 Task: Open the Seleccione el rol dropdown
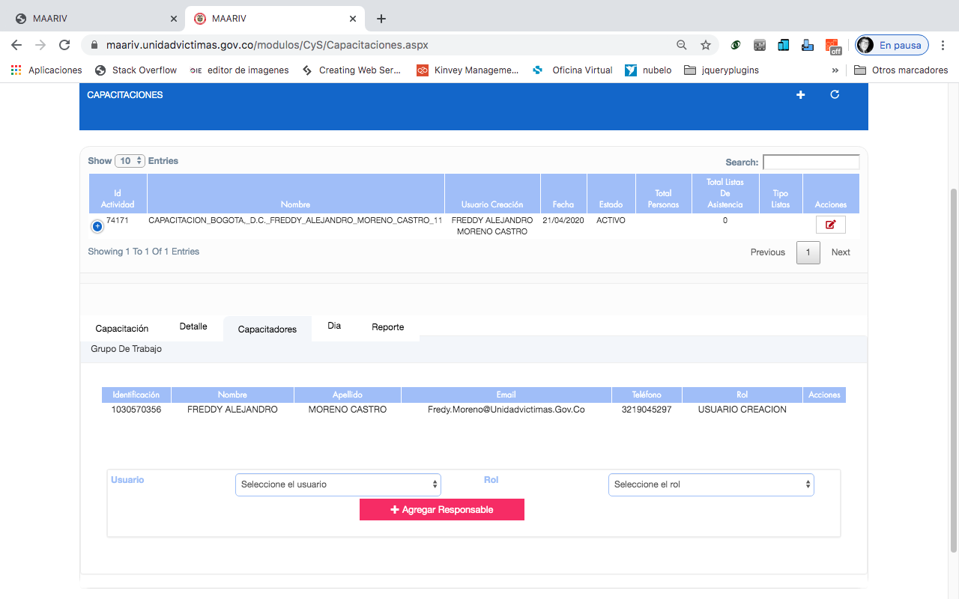(711, 484)
